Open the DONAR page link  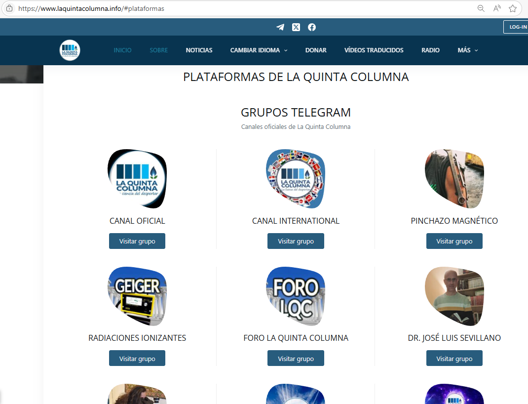[x=316, y=50]
